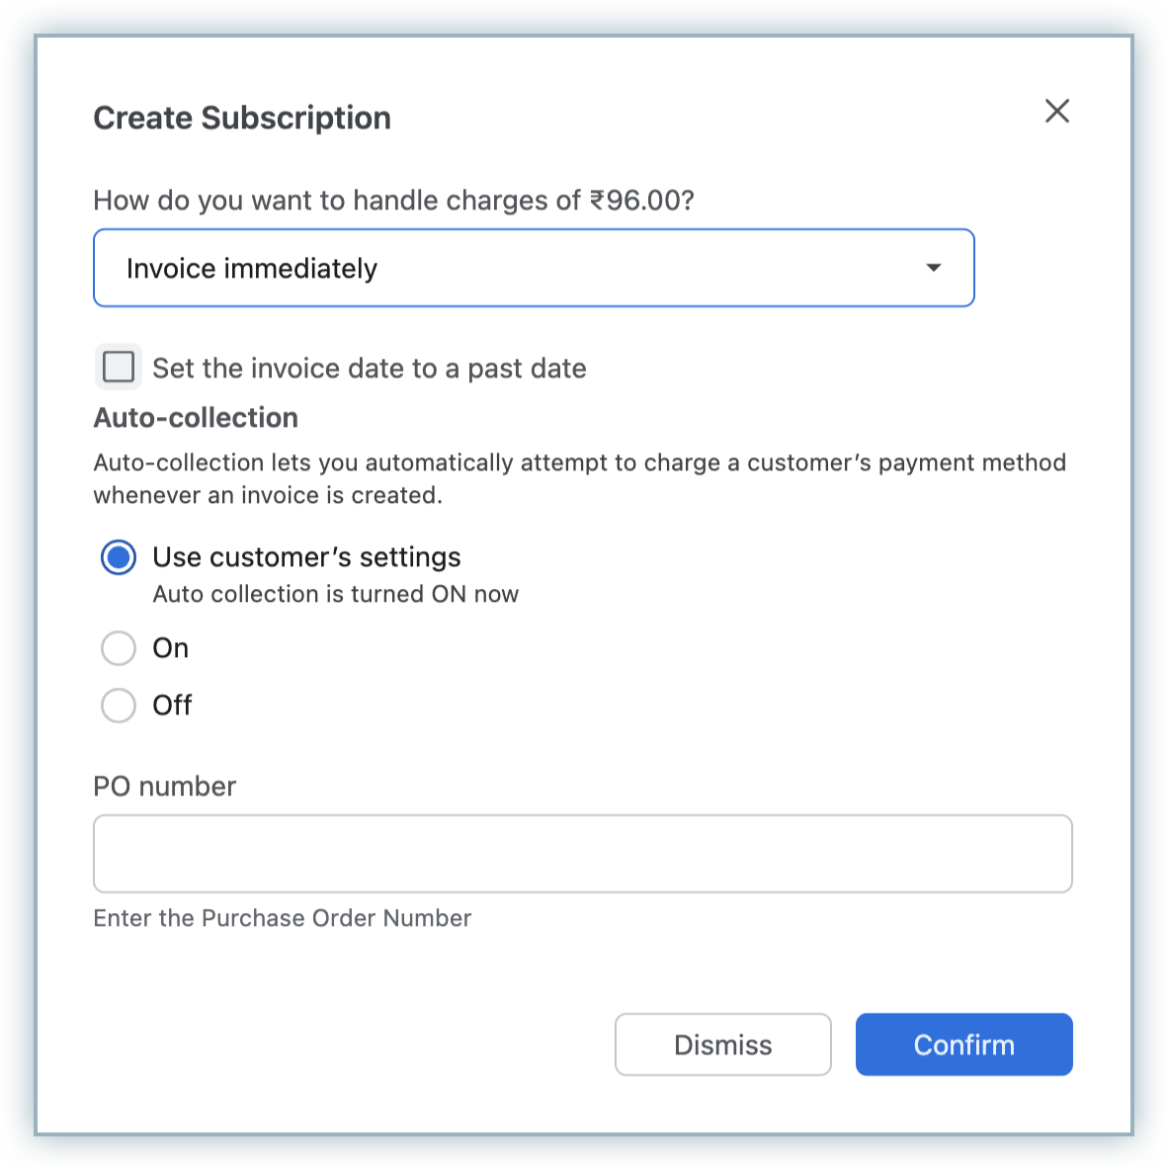Screen dimensions: 1168x1170
Task: Confirm the subscription creation
Action: (963, 1045)
